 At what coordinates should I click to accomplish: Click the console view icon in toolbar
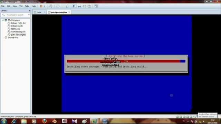tap(96, 6)
